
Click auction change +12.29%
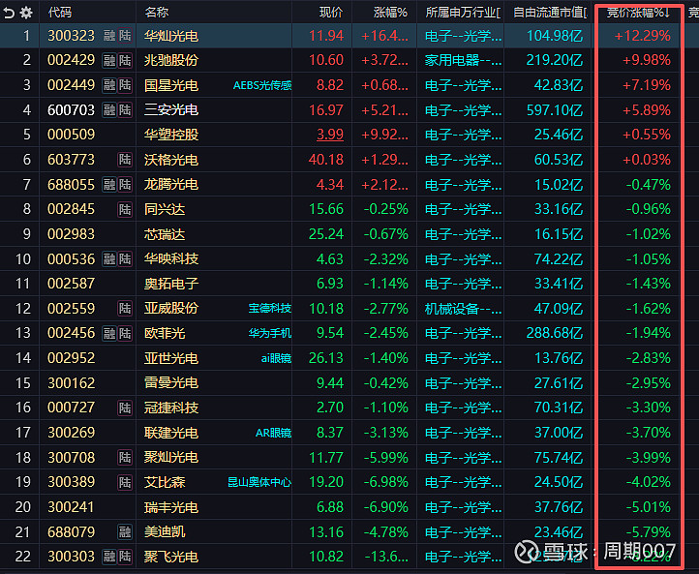point(643,36)
